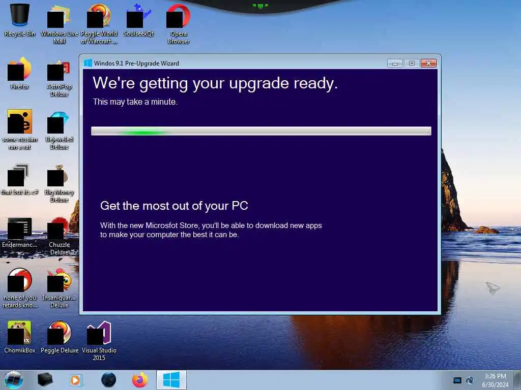Click the Microsfot Store description paragraph
521x390 pixels.
211,230
